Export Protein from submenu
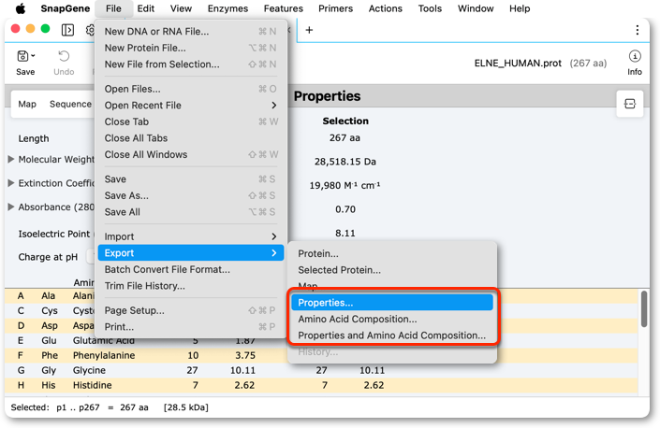 392,253
